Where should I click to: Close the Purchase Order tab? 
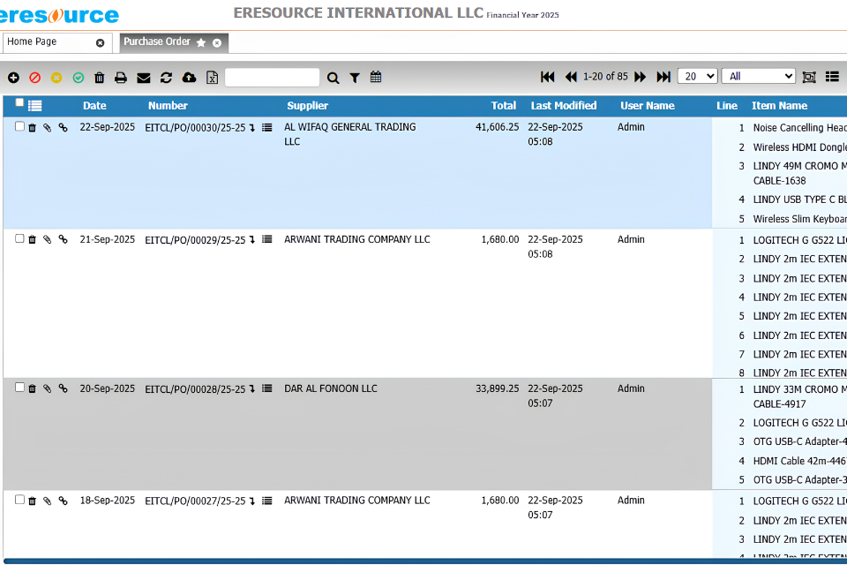click(x=217, y=43)
